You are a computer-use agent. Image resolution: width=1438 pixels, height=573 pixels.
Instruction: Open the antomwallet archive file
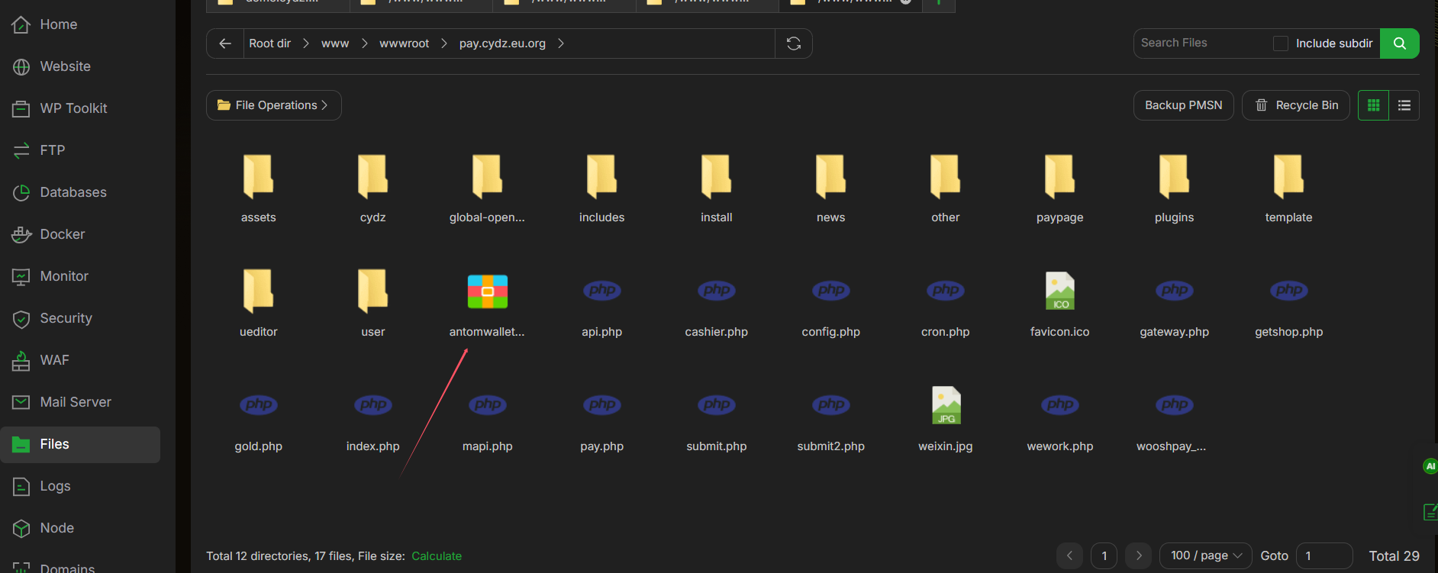coord(487,291)
